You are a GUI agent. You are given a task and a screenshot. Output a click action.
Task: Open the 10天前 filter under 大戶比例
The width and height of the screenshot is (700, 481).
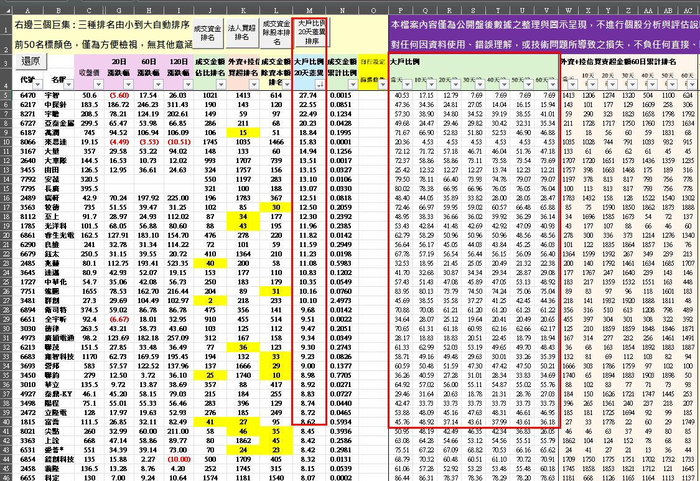click(x=431, y=84)
